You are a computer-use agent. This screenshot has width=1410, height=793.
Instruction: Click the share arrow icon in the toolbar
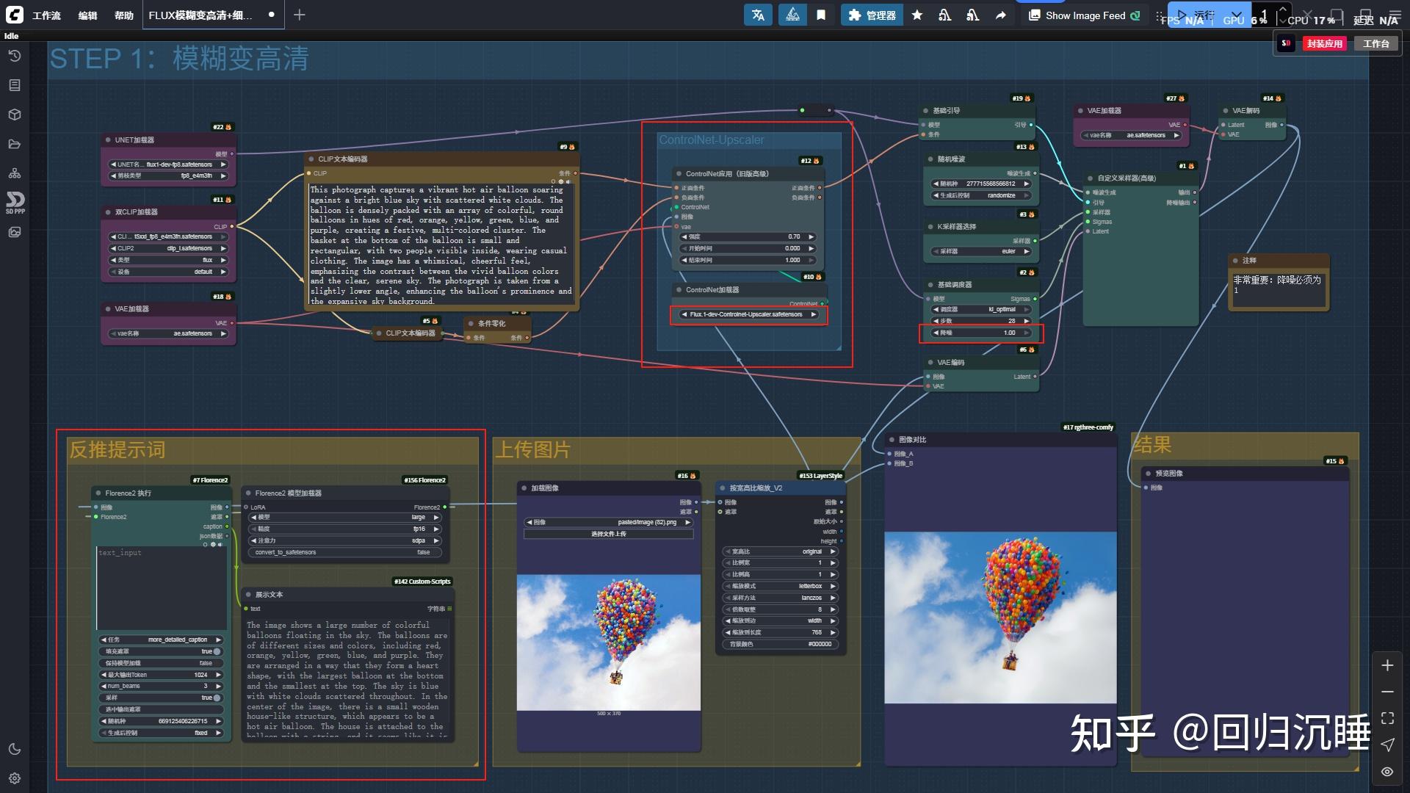(1000, 15)
